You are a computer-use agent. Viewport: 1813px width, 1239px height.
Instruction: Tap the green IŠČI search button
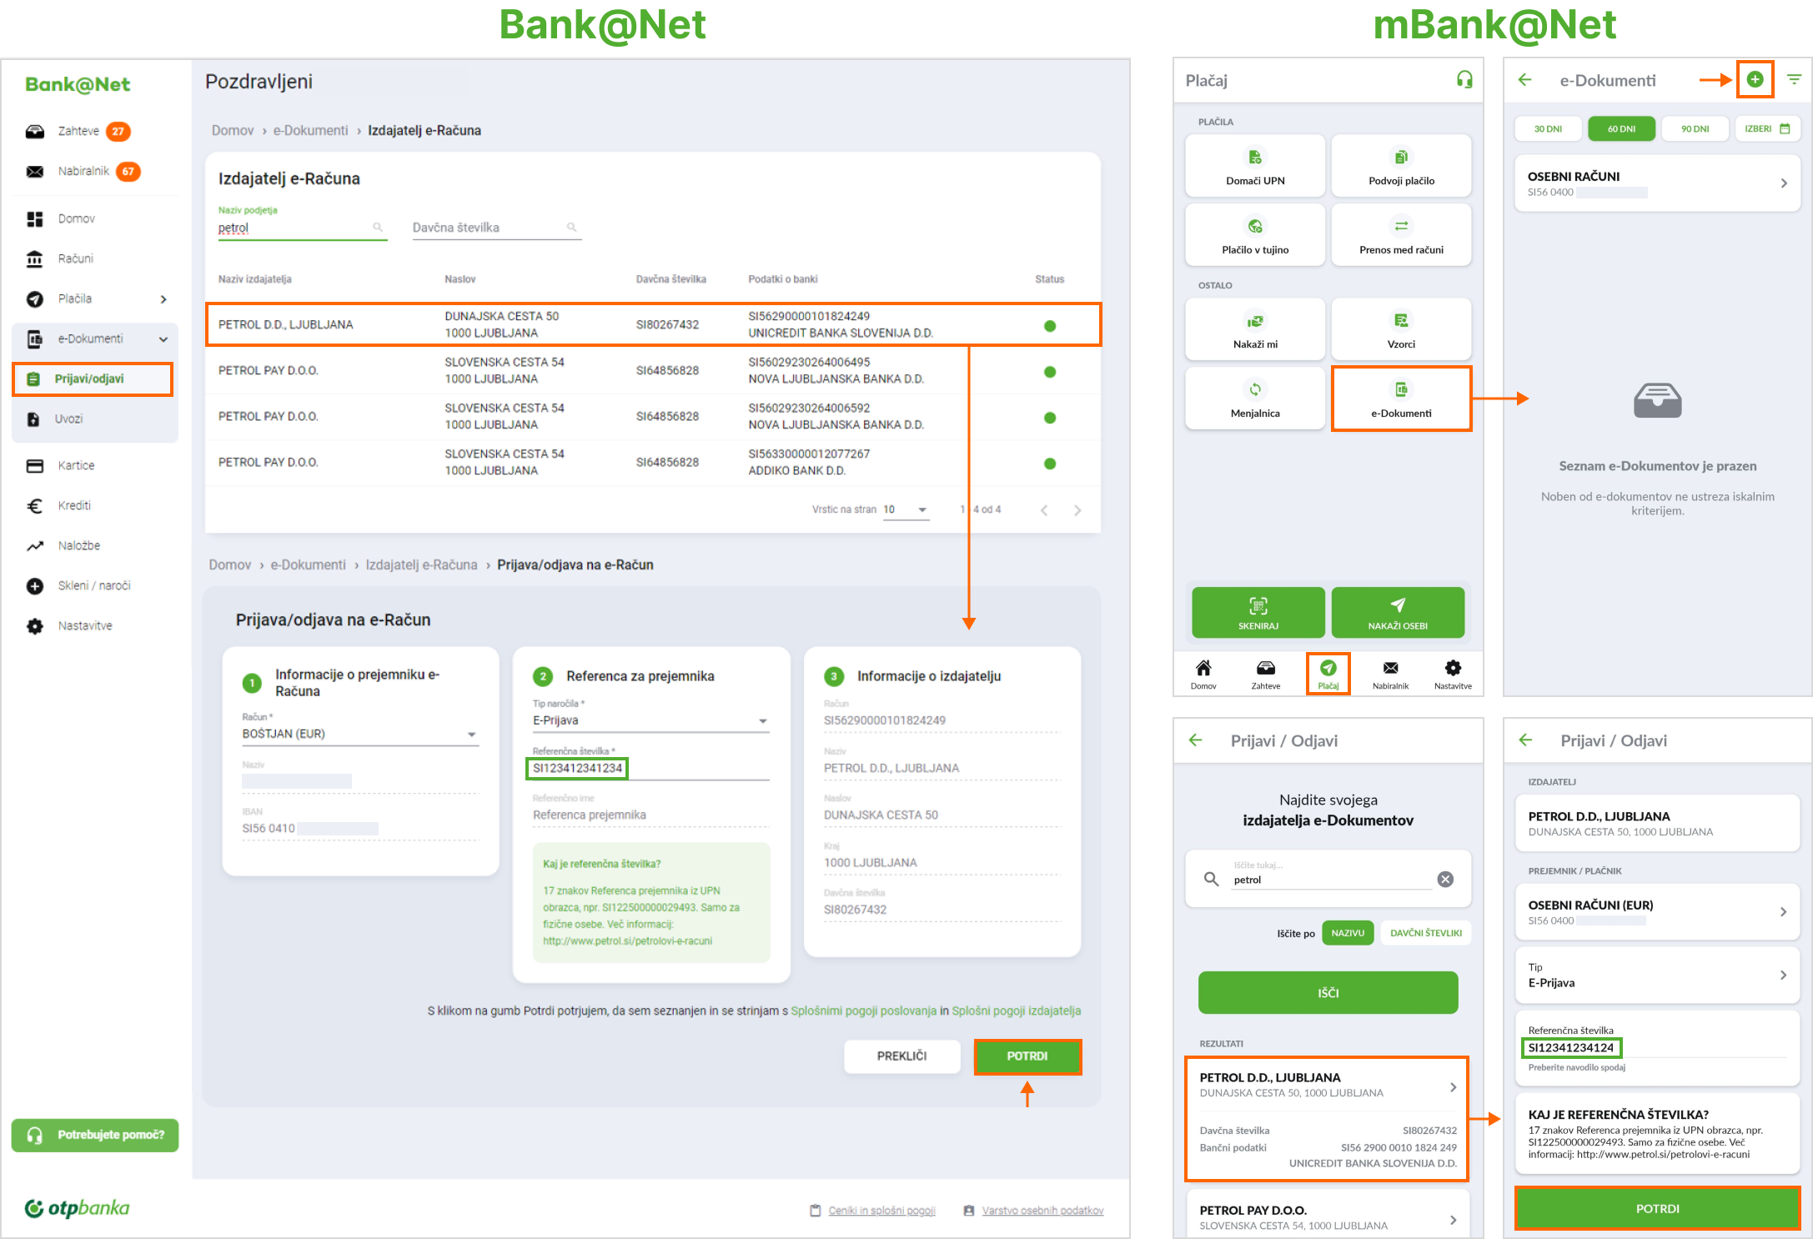tap(1328, 992)
